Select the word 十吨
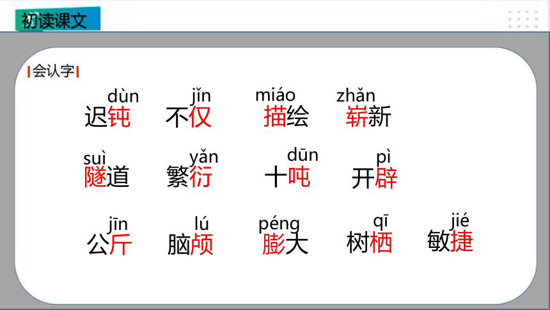This screenshot has height=310, width=550. [x=288, y=177]
